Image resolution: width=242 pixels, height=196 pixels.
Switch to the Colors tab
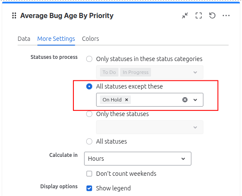coord(91,39)
